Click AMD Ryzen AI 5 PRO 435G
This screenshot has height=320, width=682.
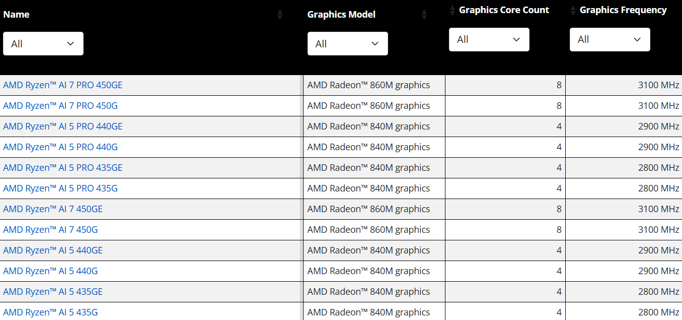point(60,188)
